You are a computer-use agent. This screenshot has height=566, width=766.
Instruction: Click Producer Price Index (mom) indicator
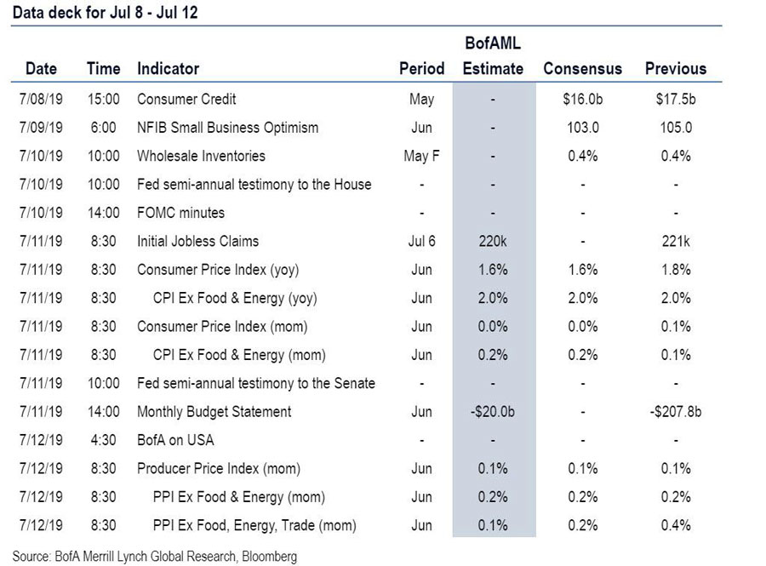click(219, 469)
